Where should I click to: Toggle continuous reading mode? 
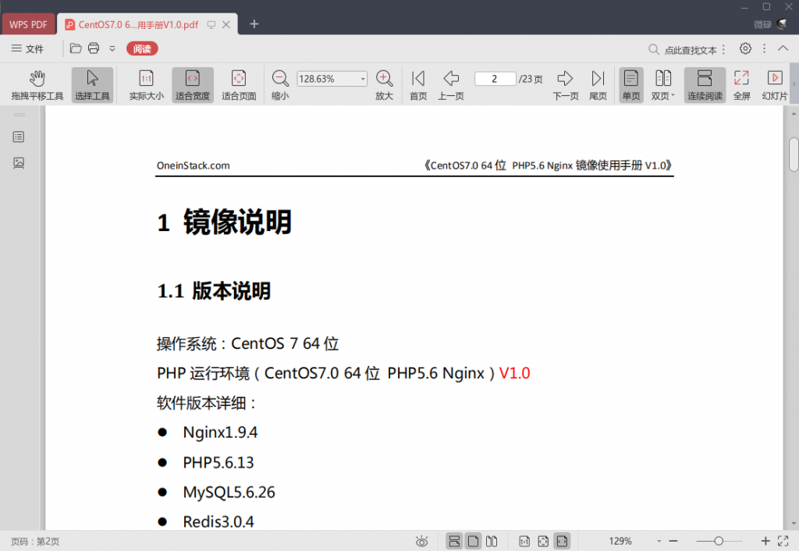(x=705, y=85)
